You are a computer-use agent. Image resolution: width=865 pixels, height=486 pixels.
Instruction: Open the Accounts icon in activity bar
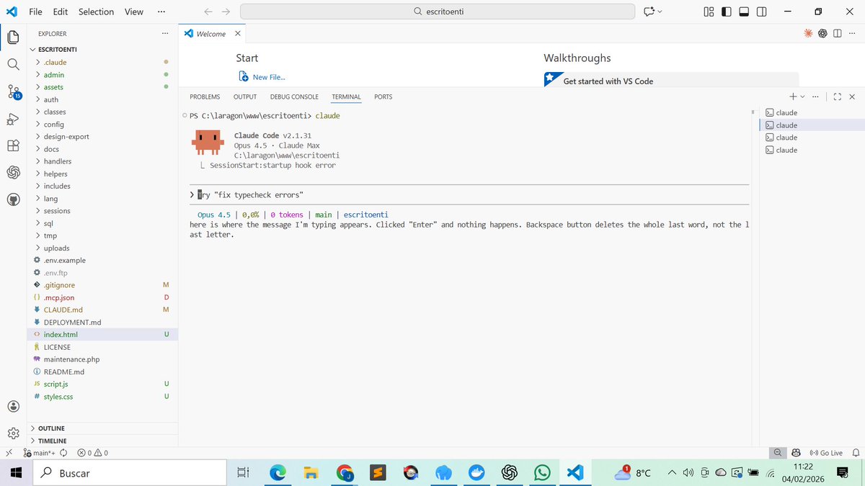coord(13,406)
